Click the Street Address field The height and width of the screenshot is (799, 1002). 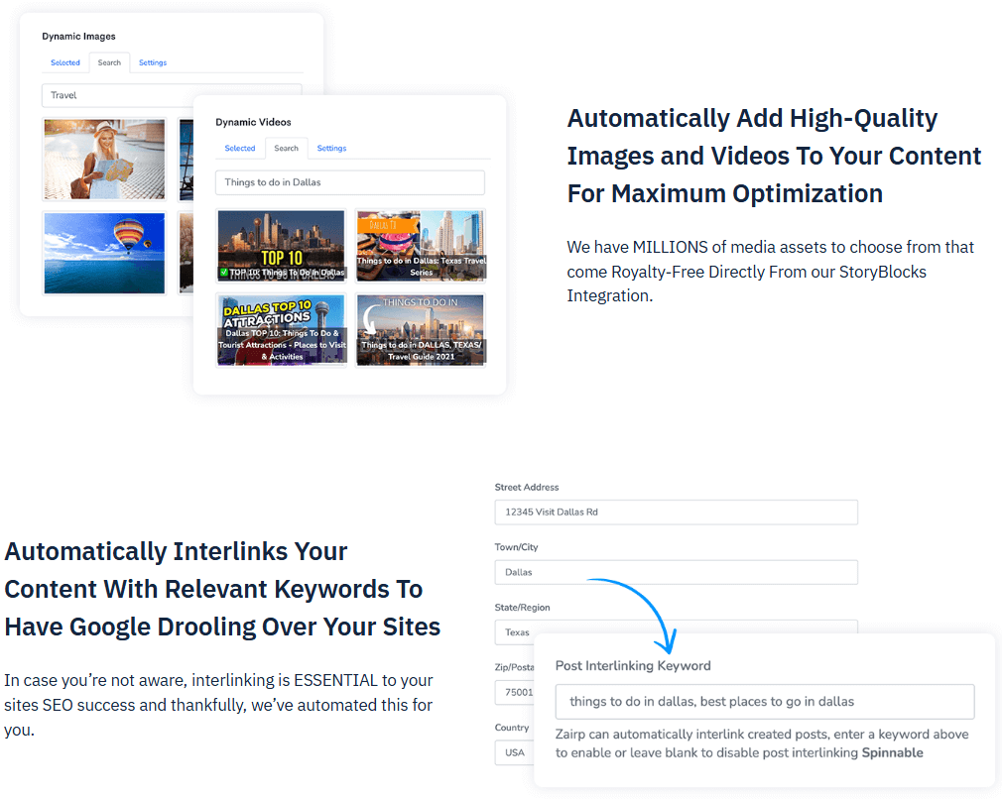[x=676, y=513]
